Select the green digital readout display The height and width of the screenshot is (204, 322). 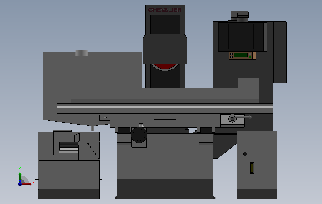click(x=240, y=55)
